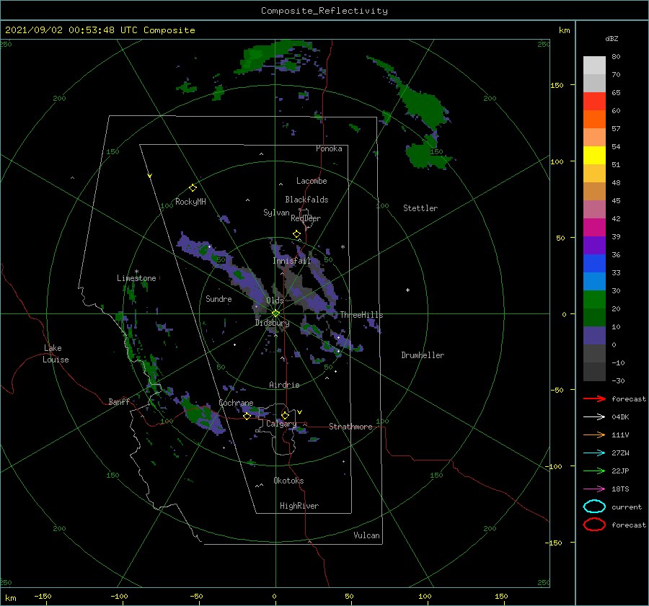This screenshot has width=649, height=606.
Task: Click the Cochrane label
Action: 236,403
